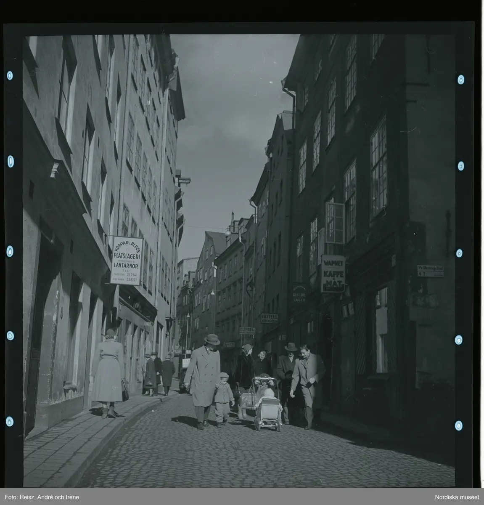Click the hanging street lamp over the street

tap(227, 231)
